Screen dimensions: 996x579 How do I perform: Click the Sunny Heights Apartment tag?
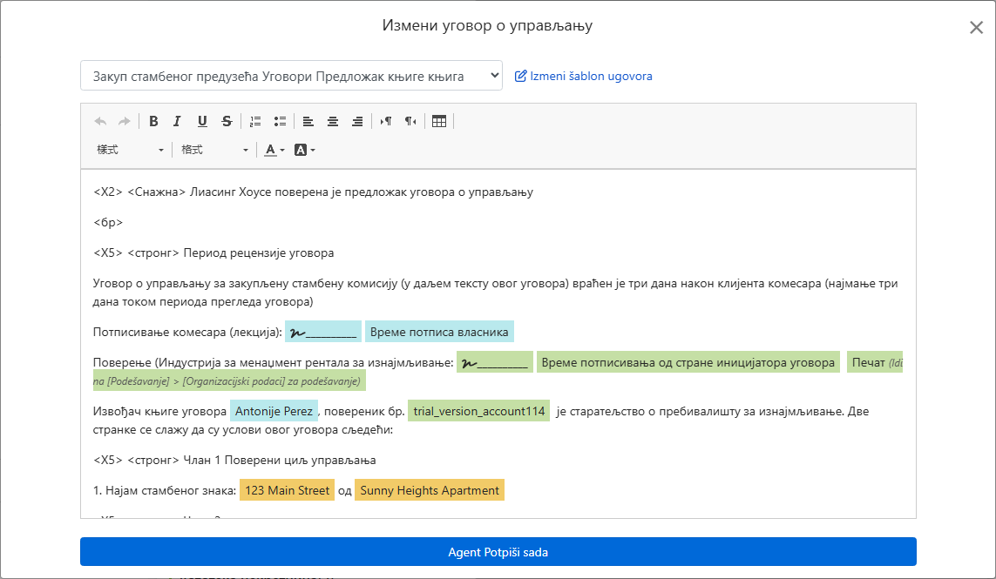(430, 490)
